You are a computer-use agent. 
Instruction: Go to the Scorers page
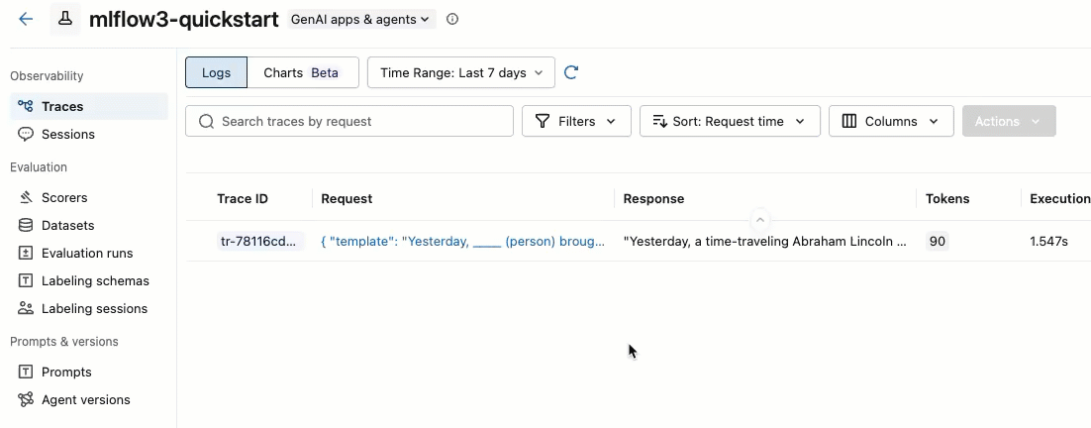click(x=64, y=197)
